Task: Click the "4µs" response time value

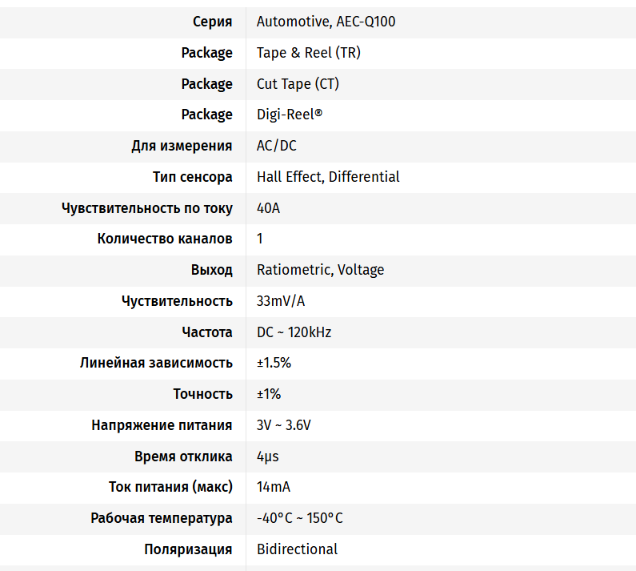Action: tap(267, 456)
